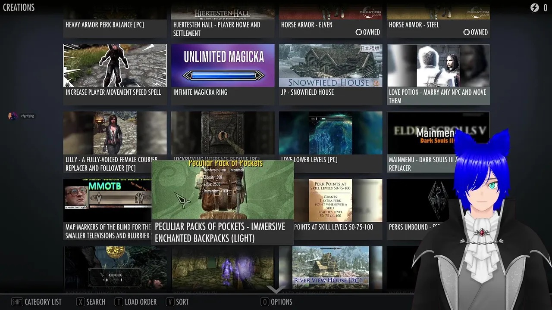Select the Lockpicking Interface Redone thumbnail
The height and width of the screenshot is (310, 552).
coord(223,133)
